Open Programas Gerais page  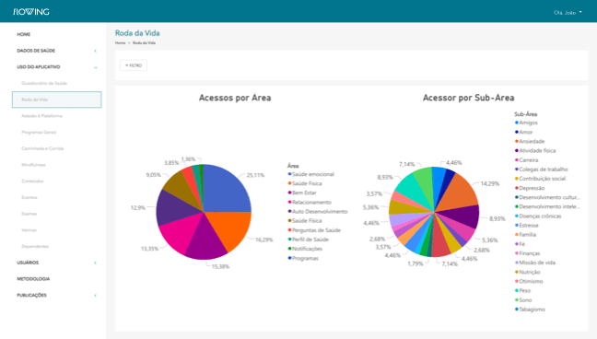coord(39,133)
